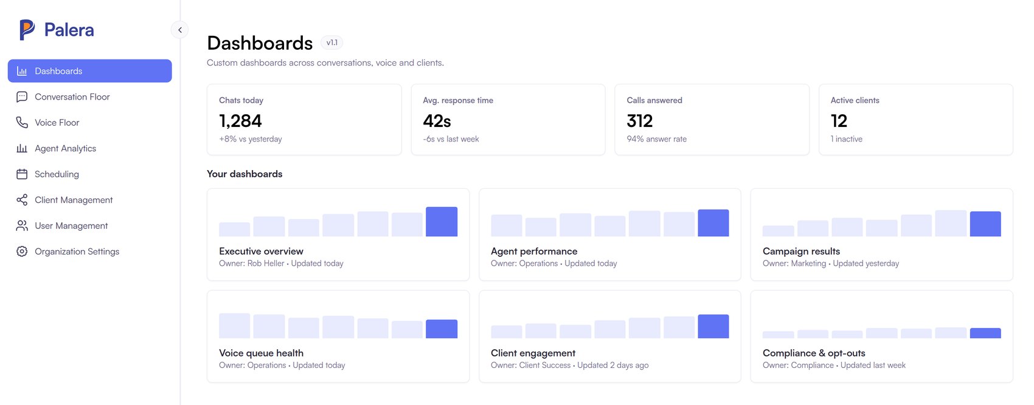The height and width of the screenshot is (405, 1034).
Task: Open the Campaign results dashboard title
Action: click(x=801, y=251)
